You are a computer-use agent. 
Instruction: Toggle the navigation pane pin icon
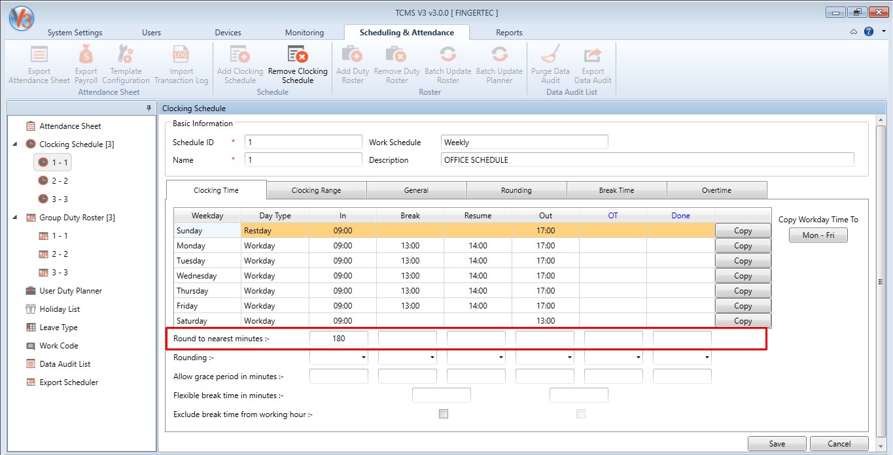[x=149, y=109]
